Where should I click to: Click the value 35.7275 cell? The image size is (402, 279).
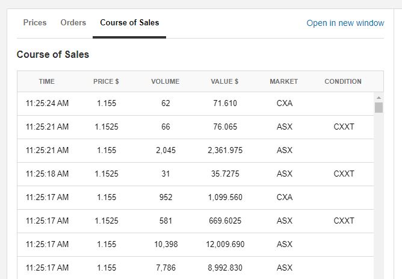pyautogui.click(x=225, y=174)
